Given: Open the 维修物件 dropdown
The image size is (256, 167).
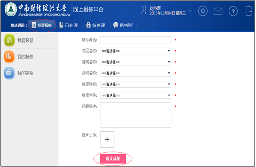Looking at the screenshot, I should 135,96.
